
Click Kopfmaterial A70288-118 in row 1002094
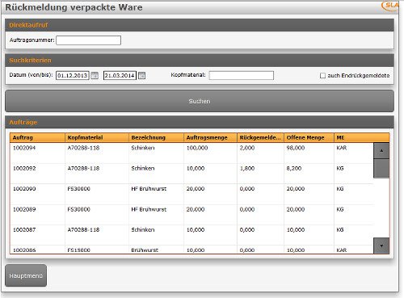pyautogui.click(x=83, y=148)
